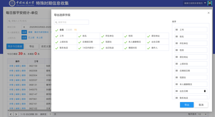This screenshot has width=215, height=117.
Task: Click the drag handle icon for 出生日期
Action: (177, 91)
